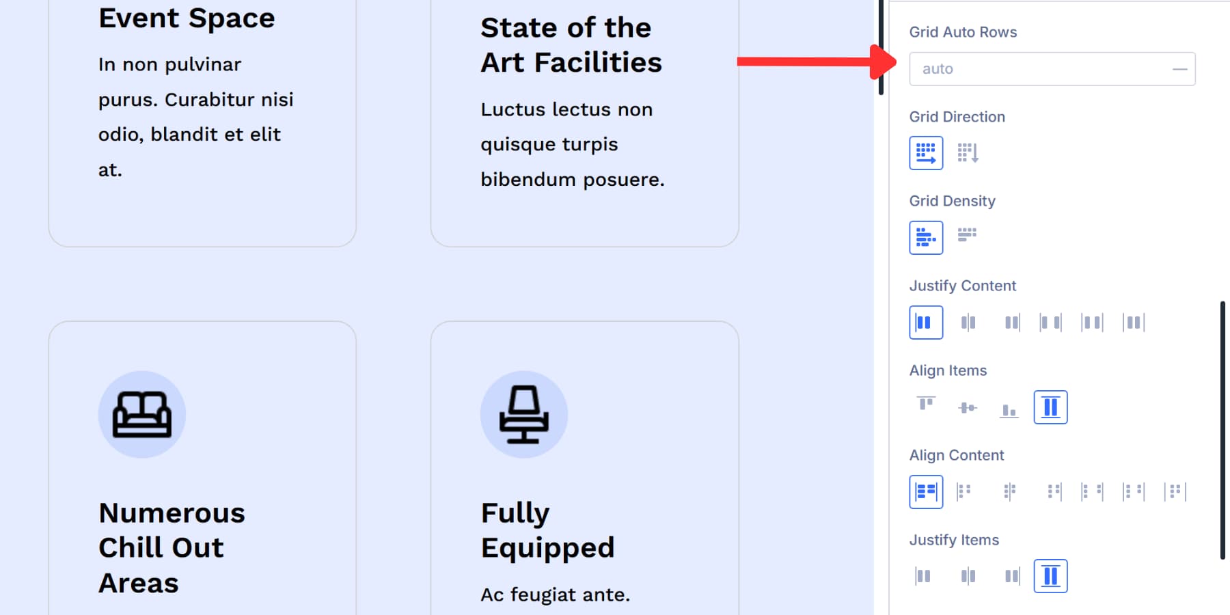Image resolution: width=1230 pixels, height=615 pixels.
Task: Toggle Align Items to center alignment
Action: (x=968, y=407)
